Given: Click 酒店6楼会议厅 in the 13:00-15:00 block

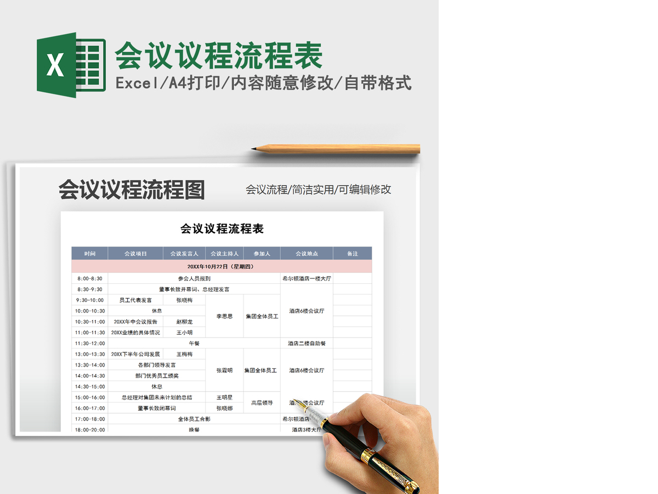Looking at the screenshot, I should tap(307, 370).
